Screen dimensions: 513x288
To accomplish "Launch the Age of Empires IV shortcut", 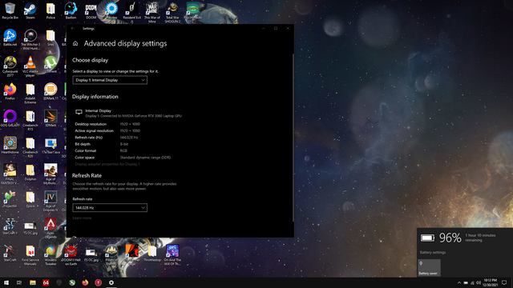I will 50,201.
